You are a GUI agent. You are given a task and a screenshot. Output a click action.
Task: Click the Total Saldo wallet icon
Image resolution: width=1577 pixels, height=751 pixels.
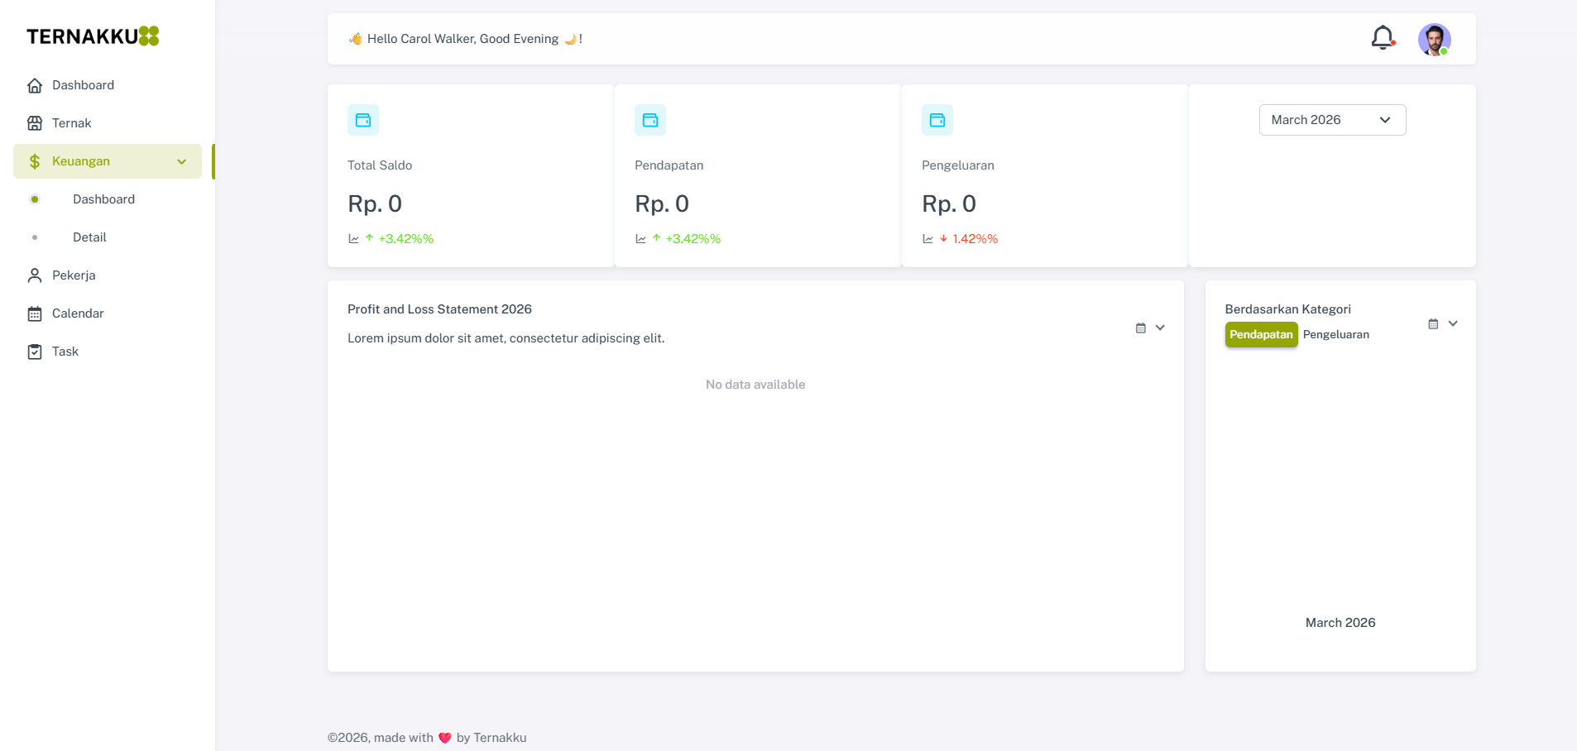coord(363,120)
